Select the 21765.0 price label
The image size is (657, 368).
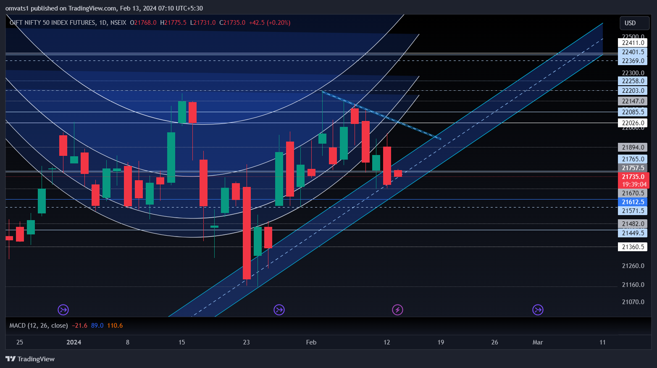tap(633, 159)
